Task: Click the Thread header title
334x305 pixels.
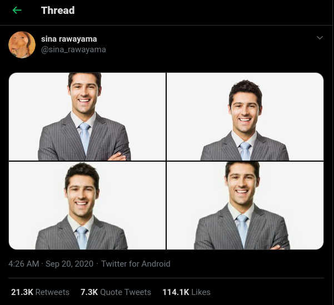Action: 58,11
